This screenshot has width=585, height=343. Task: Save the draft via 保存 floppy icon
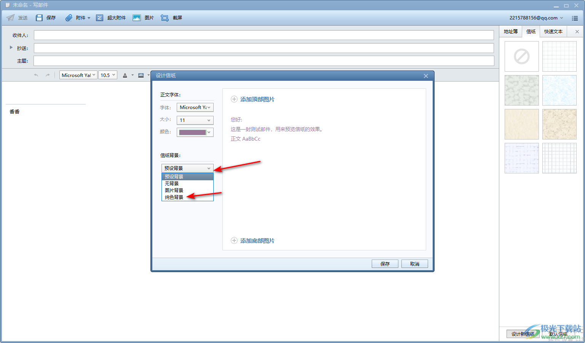[39, 18]
